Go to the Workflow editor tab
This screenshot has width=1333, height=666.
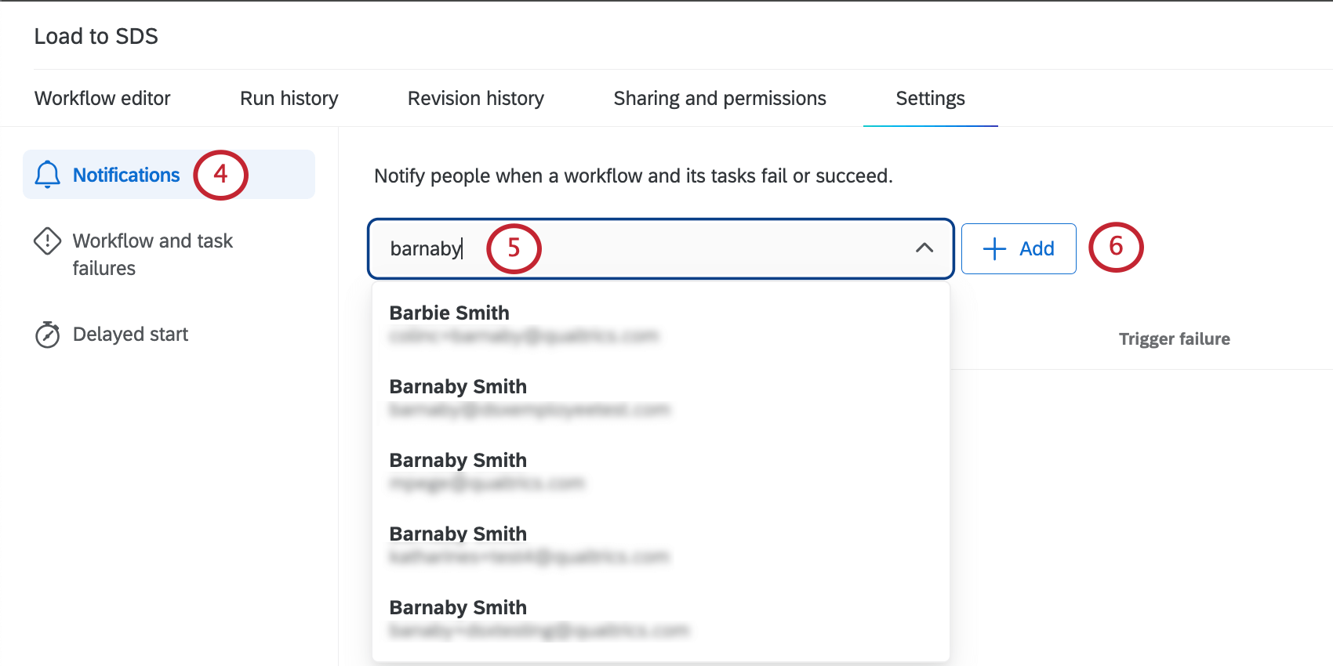coord(102,98)
